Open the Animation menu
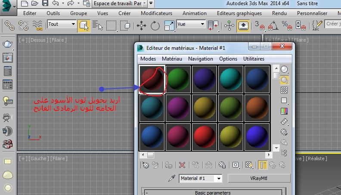 coord(195,13)
